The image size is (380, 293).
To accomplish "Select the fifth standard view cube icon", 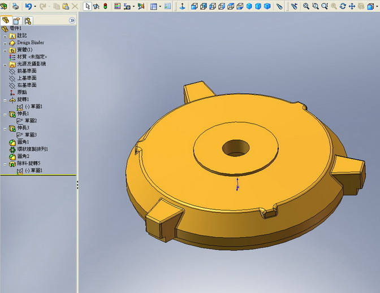I will pyautogui.click(x=231, y=6).
